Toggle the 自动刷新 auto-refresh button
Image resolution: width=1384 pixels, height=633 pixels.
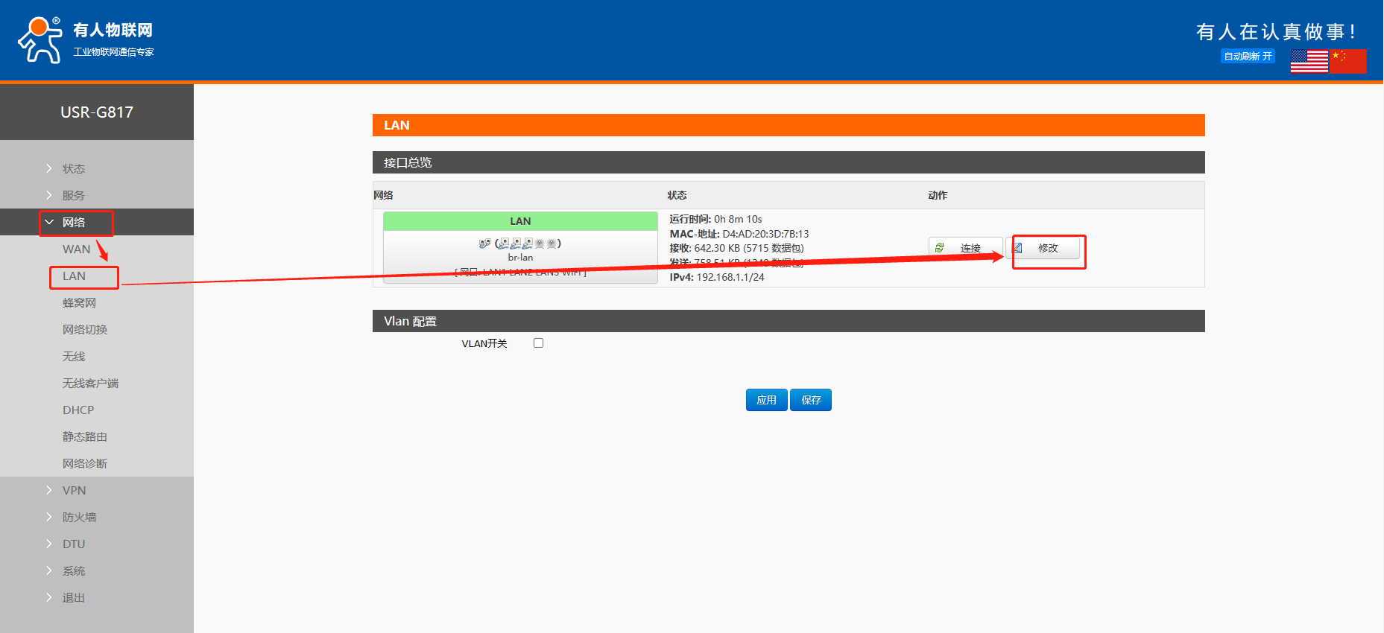1247,57
